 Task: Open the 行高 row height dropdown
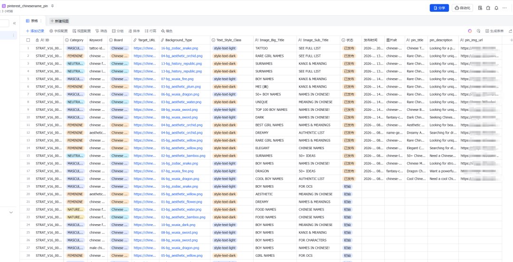pos(150,31)
